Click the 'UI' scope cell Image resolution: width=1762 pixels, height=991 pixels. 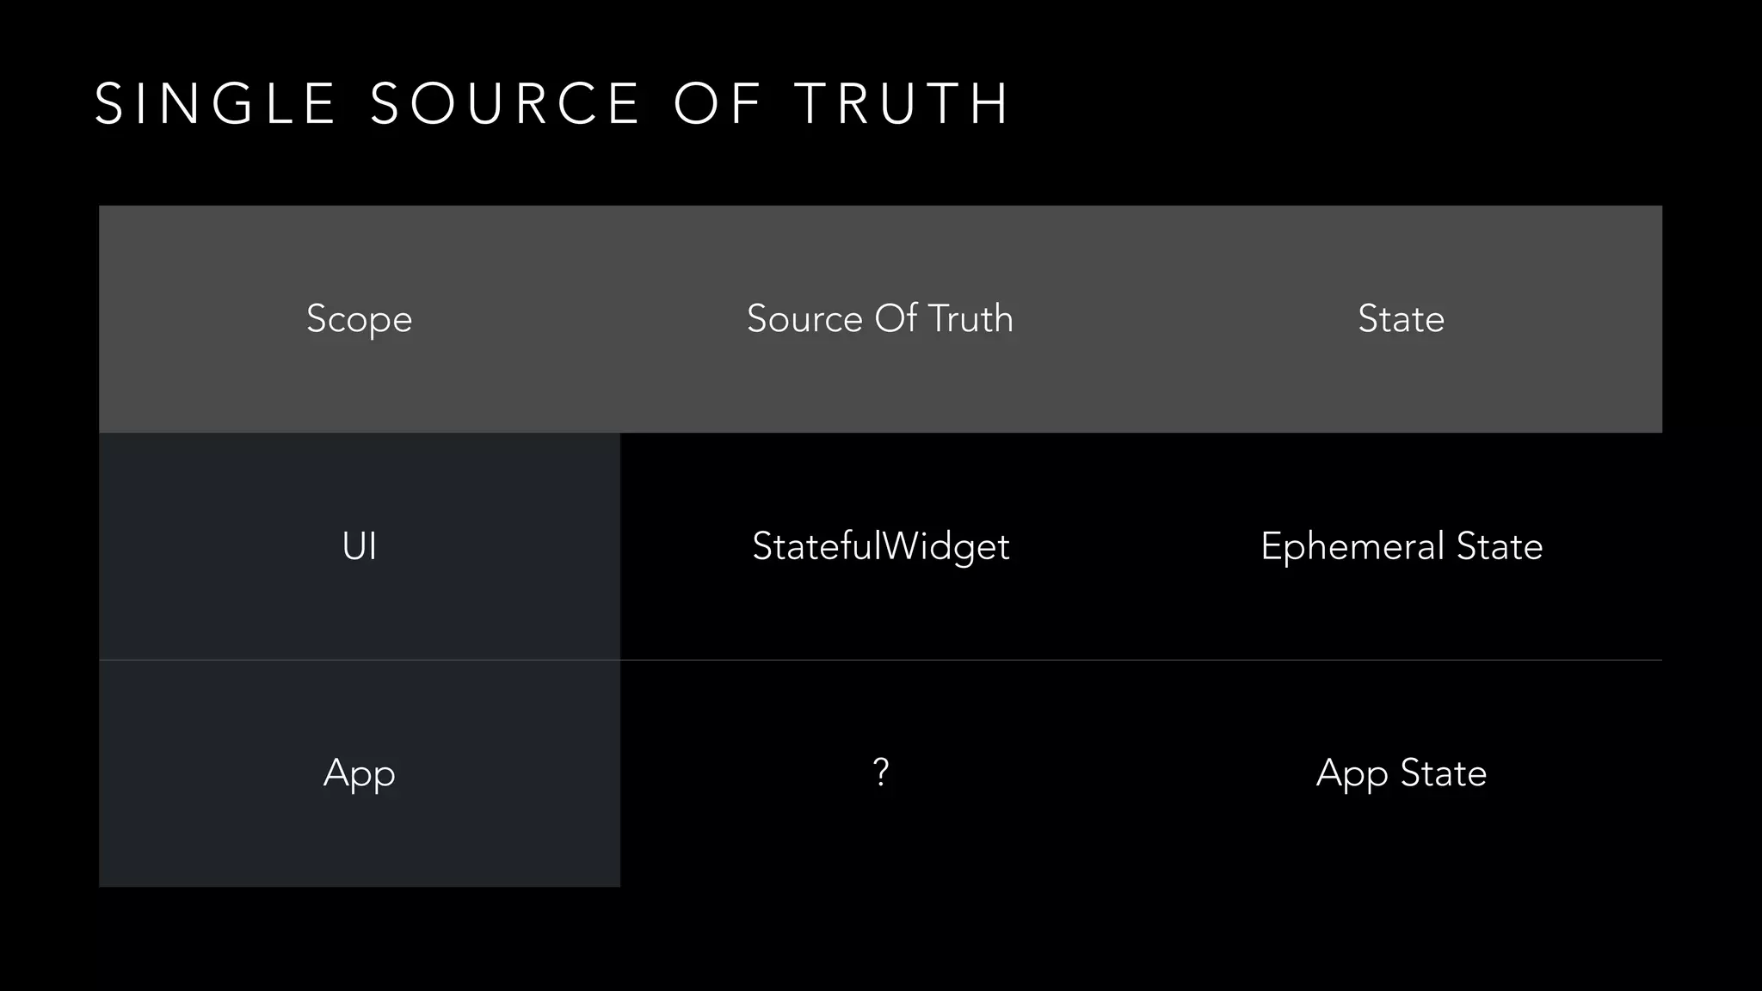point(359,546)
